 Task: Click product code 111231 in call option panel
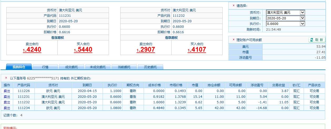click(64, 16)
